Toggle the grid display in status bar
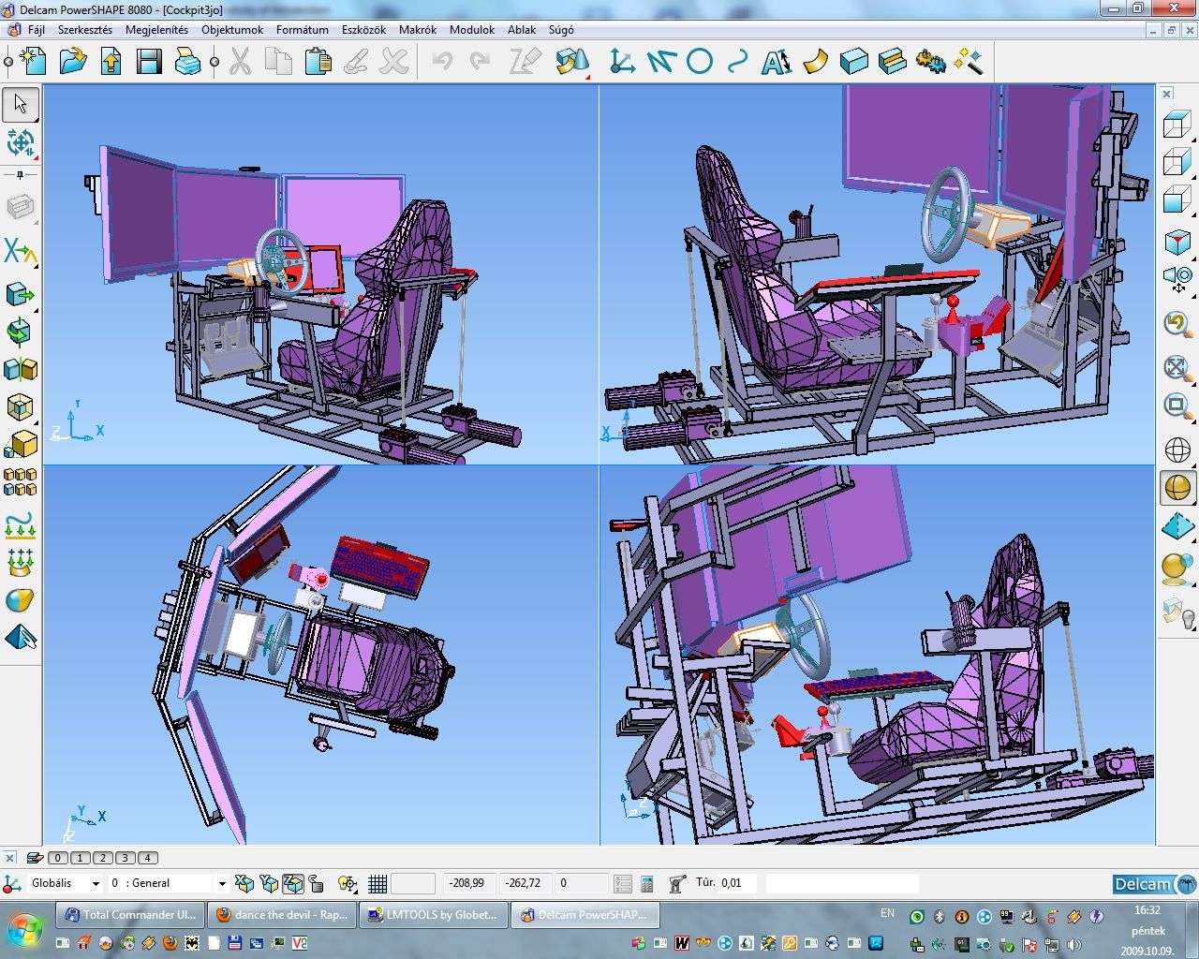This screenshot has height=959, width=1199. pyautogui.click(x=377, y=883)
